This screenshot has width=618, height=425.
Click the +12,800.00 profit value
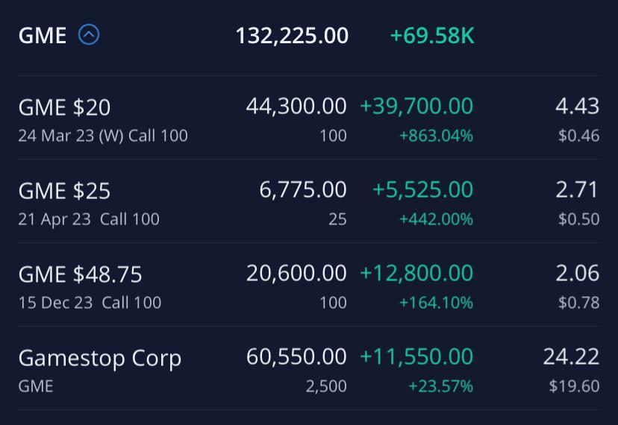416,274
